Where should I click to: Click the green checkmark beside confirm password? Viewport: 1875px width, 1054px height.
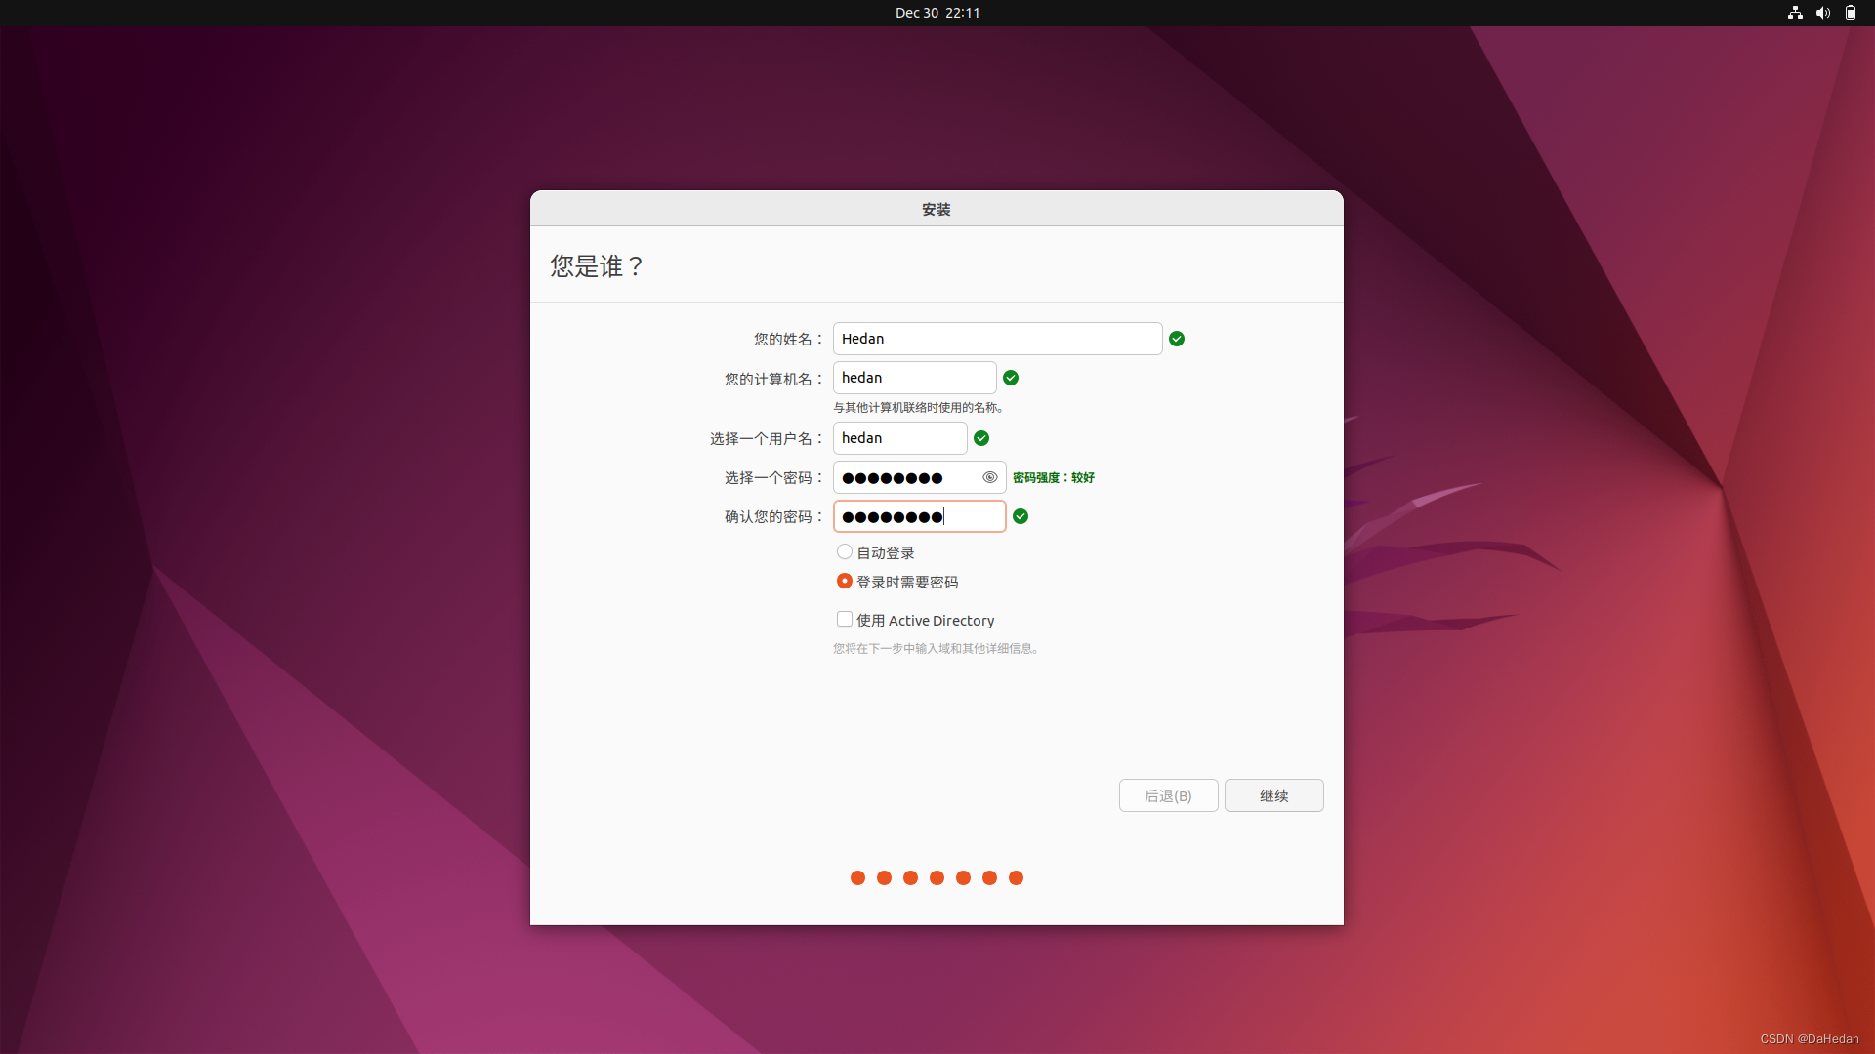click(1021, 516)
